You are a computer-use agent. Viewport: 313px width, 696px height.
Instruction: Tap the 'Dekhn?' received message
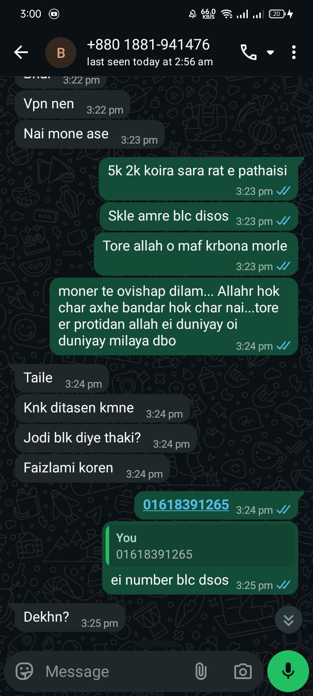(70, 618)
